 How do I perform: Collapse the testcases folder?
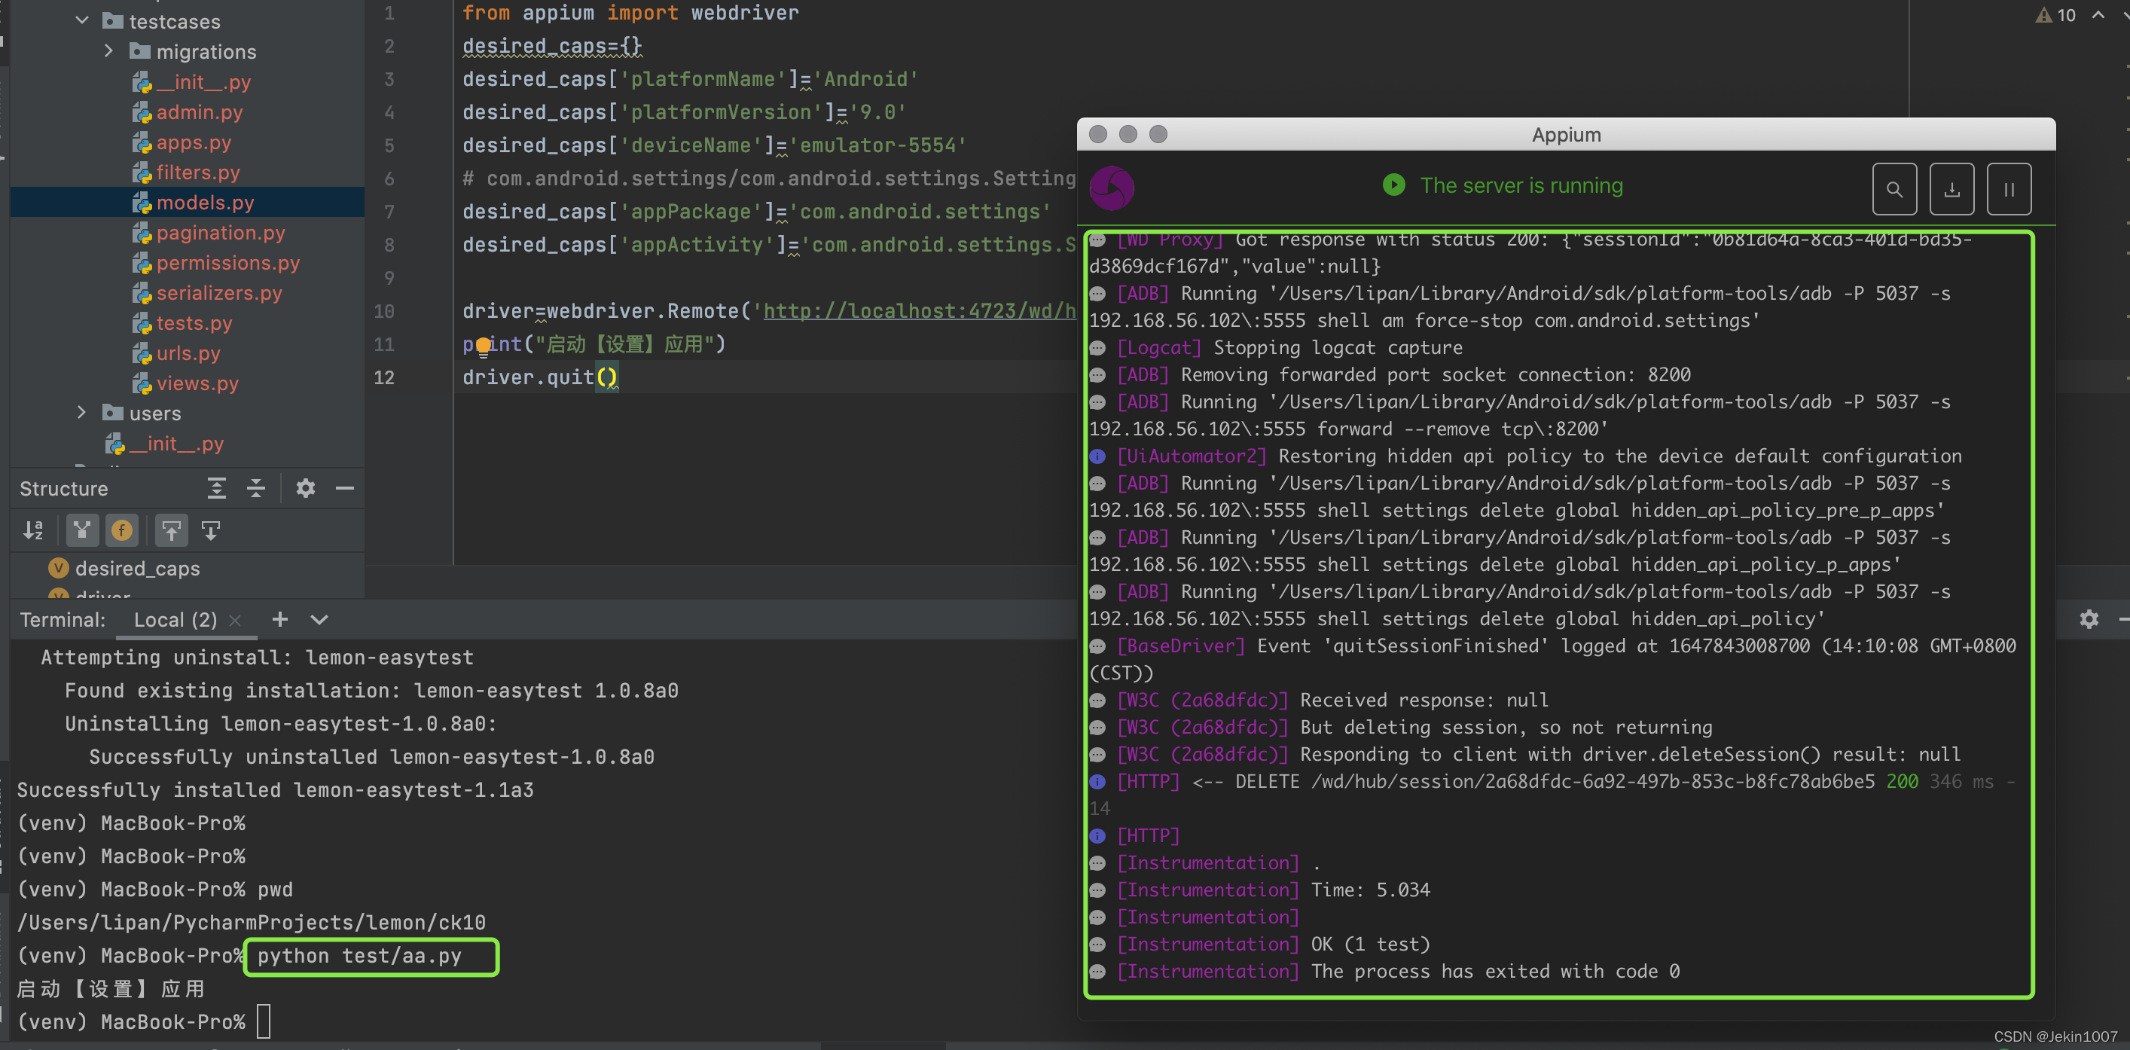pyautogui.click(x=81, y=20)
